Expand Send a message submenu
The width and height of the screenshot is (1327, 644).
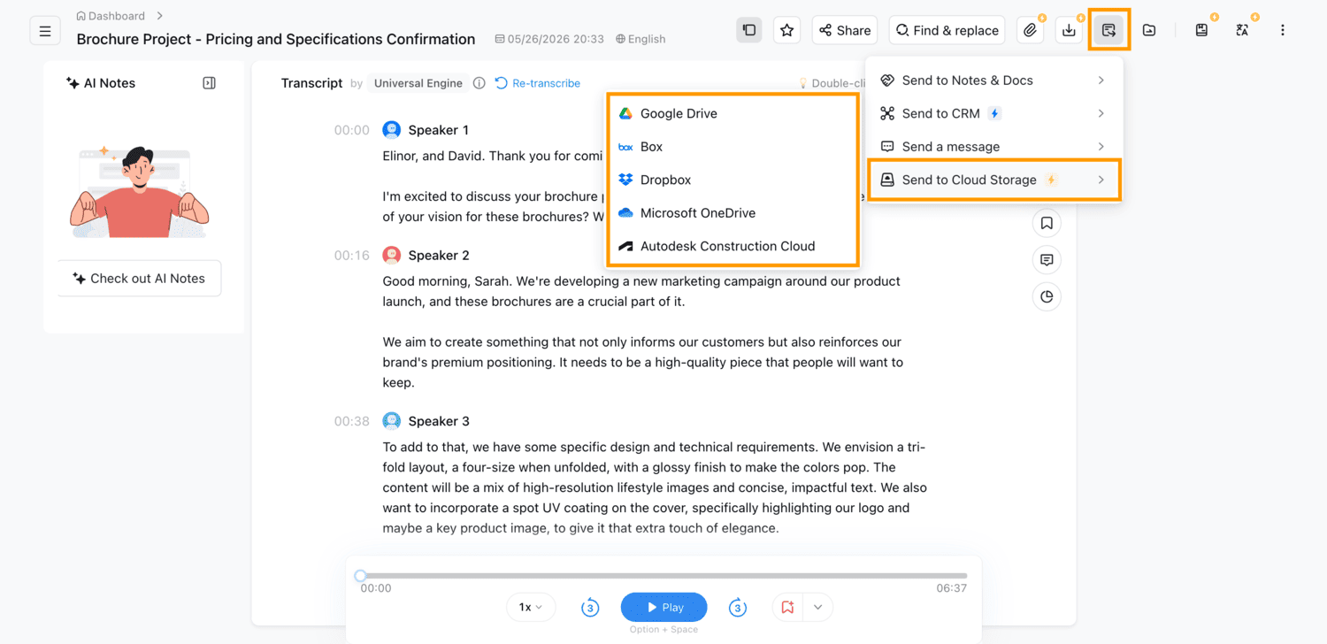(994, 147)
